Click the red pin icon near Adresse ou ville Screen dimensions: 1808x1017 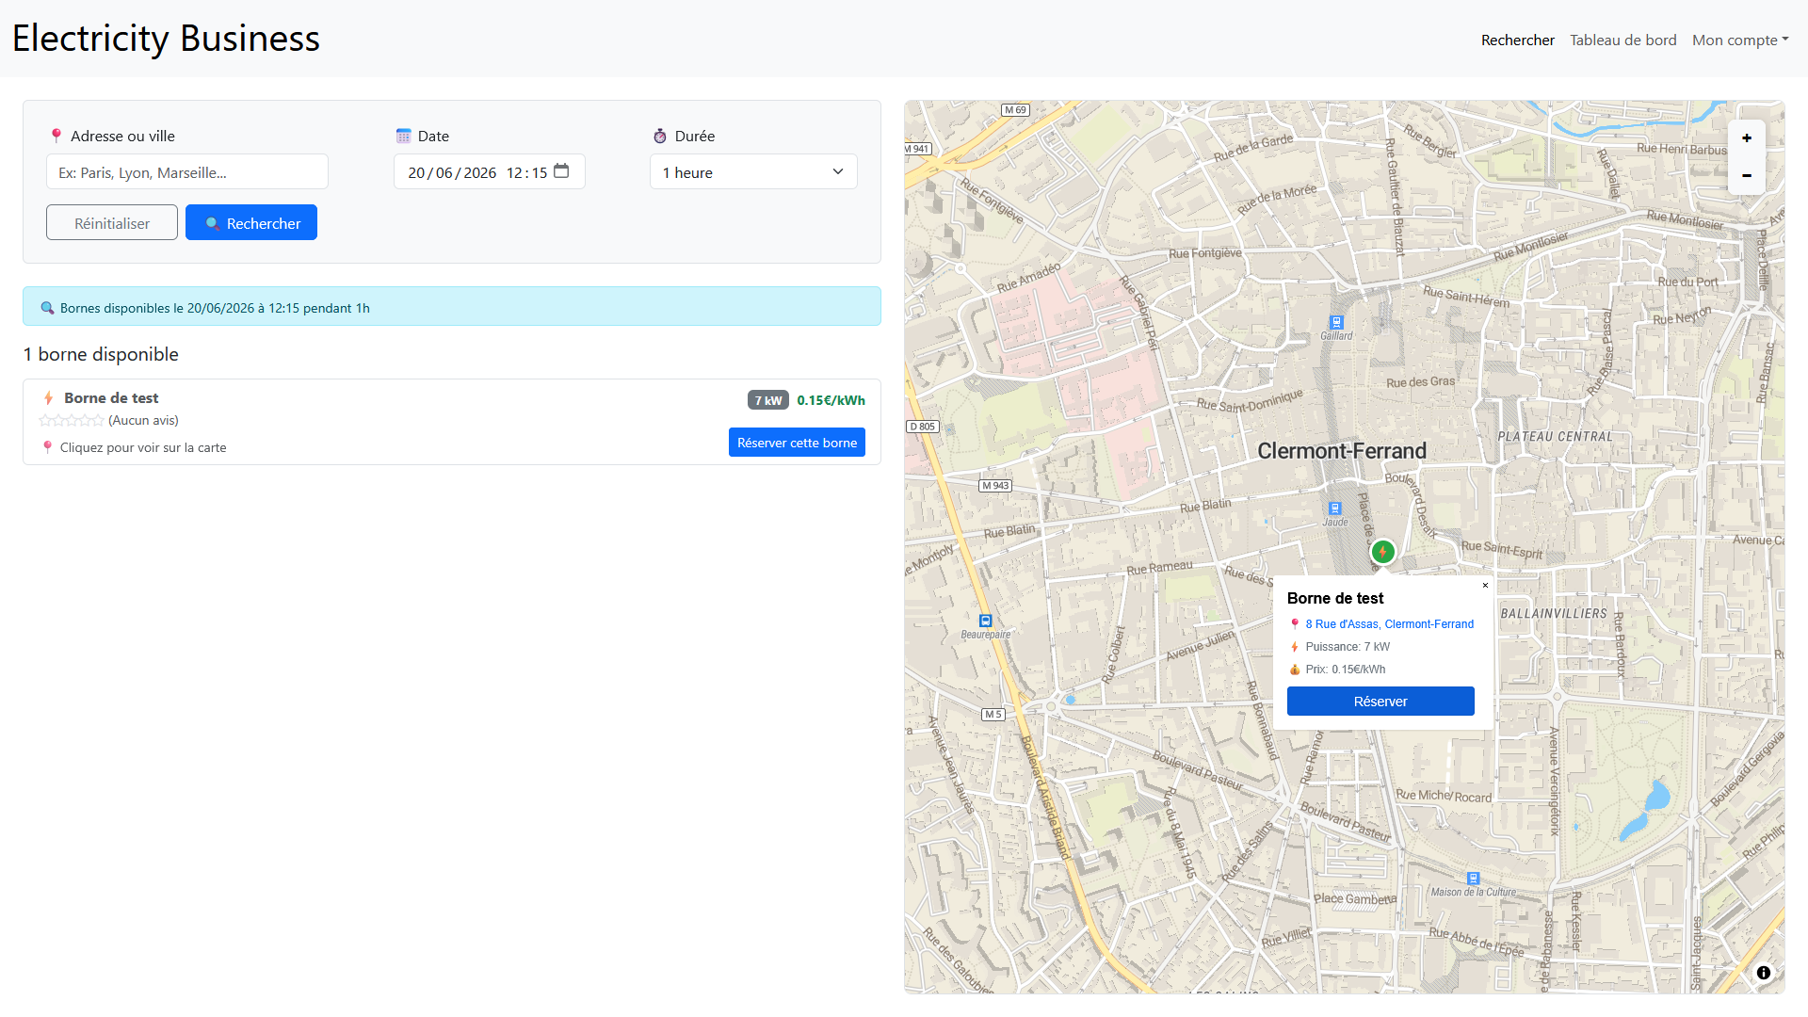[x=56, y=136]
